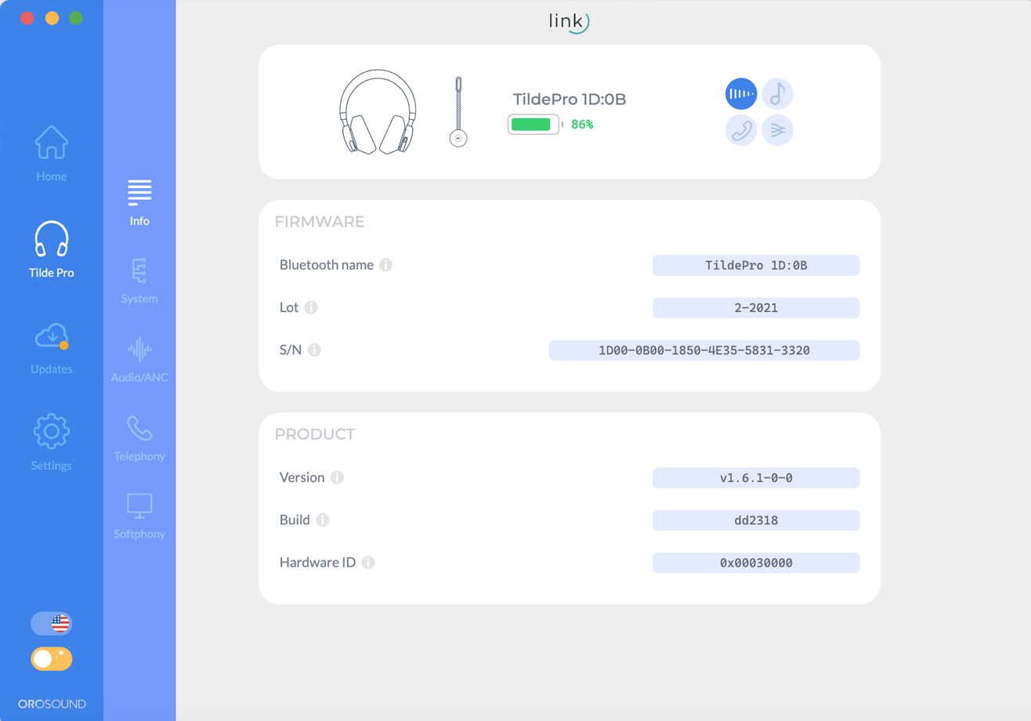Screen dimensions: 1031x721
Task: Select the phone call mode icon
Action: pyautogui.click(x=741, y=130)
